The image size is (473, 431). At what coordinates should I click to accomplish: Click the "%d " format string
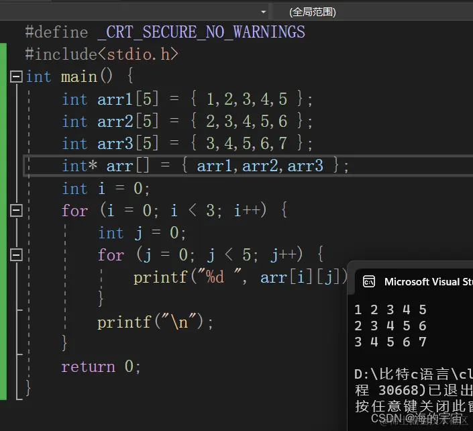click(219, 276)
